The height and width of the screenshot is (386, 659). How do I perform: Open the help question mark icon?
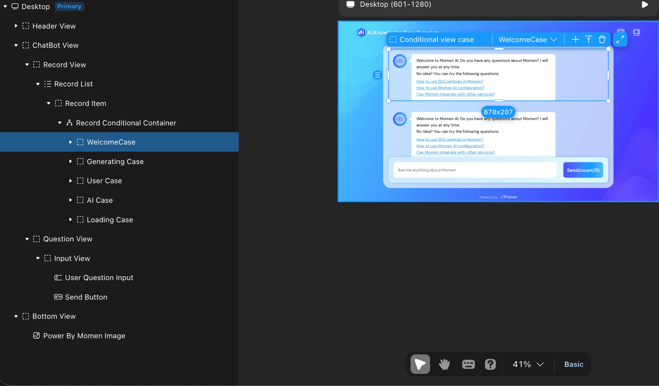[x=490, y=364]
